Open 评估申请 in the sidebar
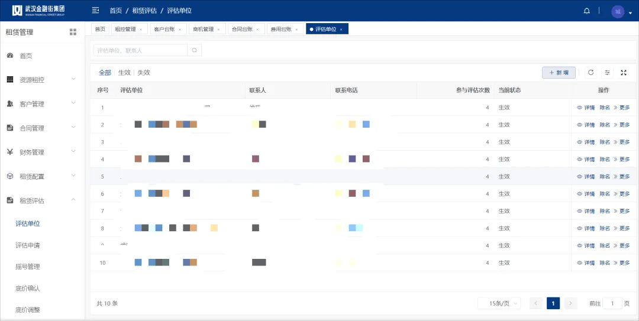Screen dimensions: 639x321 pyautogui.click(x=28, y=245)
